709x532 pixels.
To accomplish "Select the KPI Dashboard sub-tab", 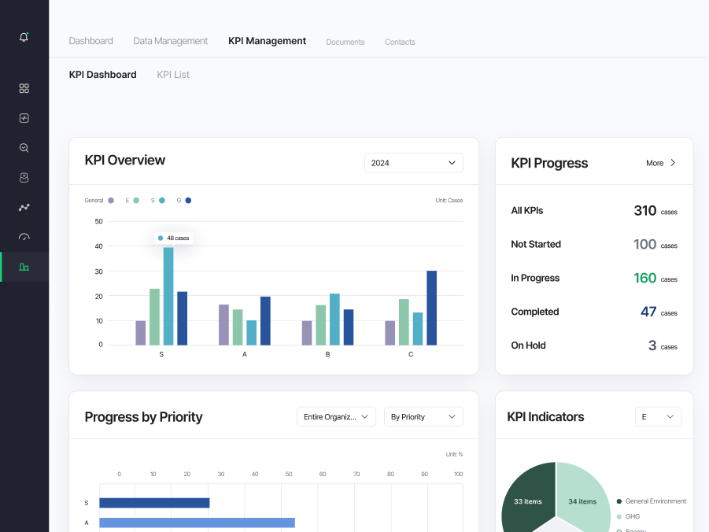I will (102, 75).
